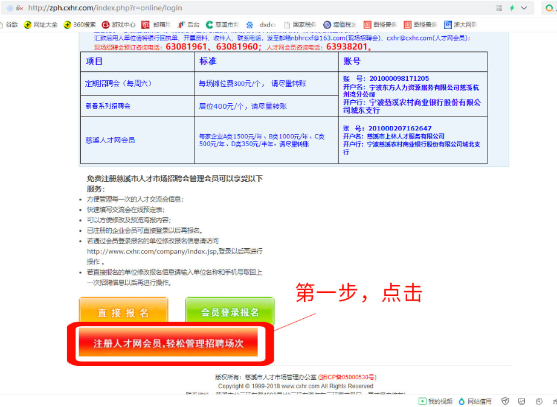
Task: Open the 游戏中心 bookmark
Action: pos(118,25)
